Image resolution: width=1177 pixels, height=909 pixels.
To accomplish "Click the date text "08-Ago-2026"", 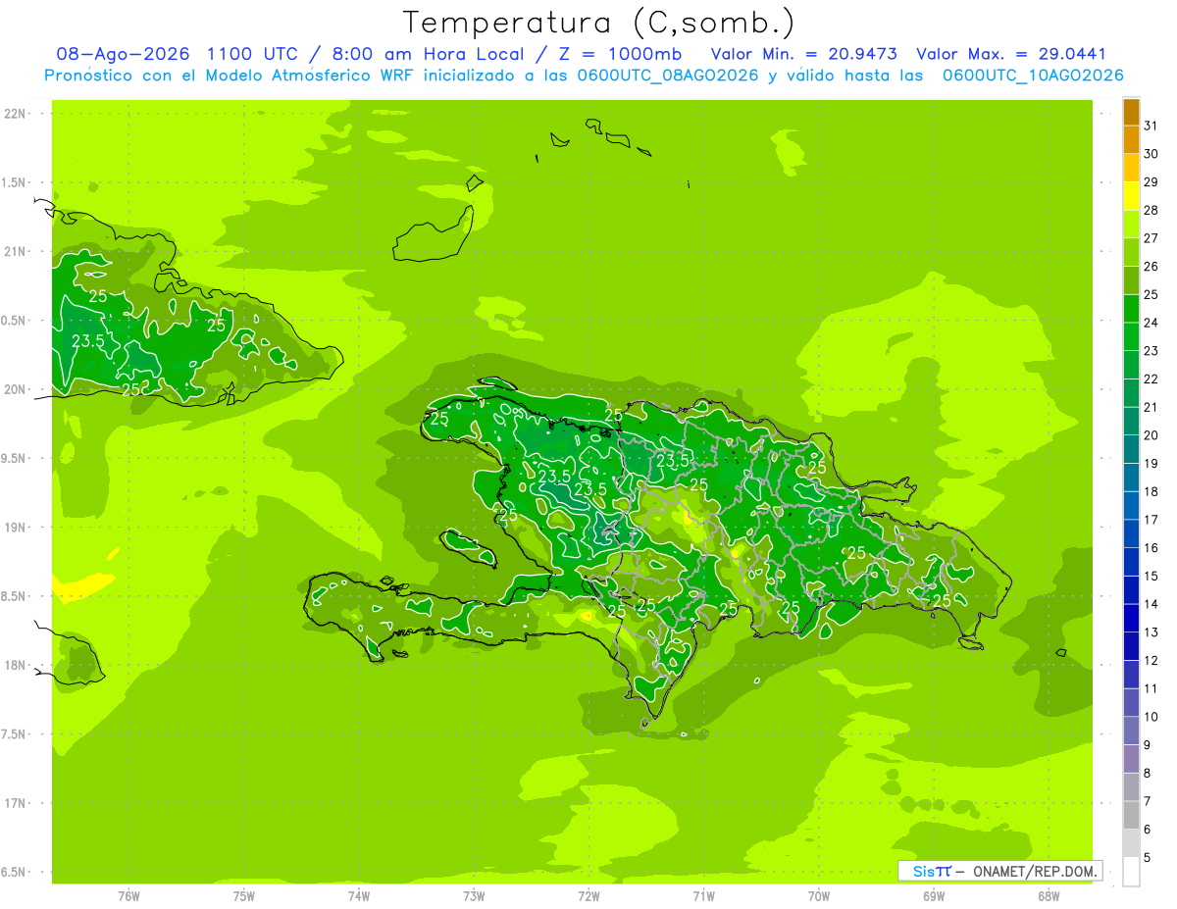I will tap(122, 54).
